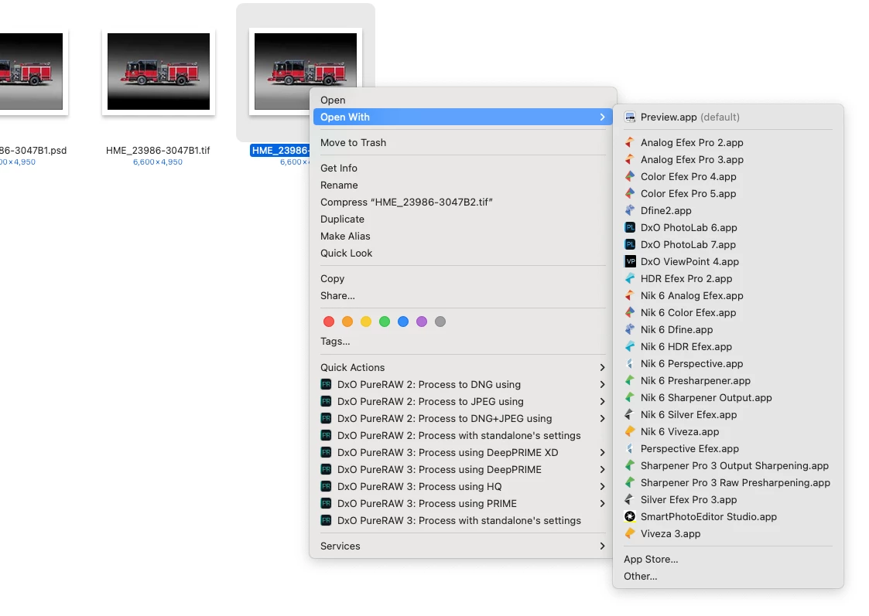The height and width of the screenshot is (616, 869).
Task: Select Nik 6 Dfine.app icon
Action: [630, 329]
